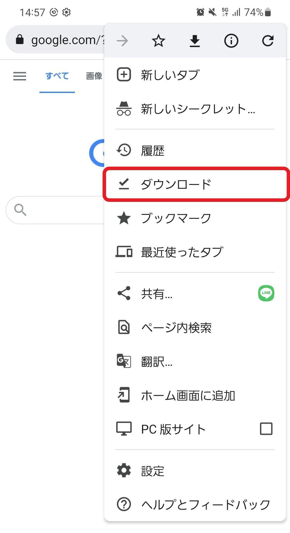Enable the PC版サイト checkbox

266,429
